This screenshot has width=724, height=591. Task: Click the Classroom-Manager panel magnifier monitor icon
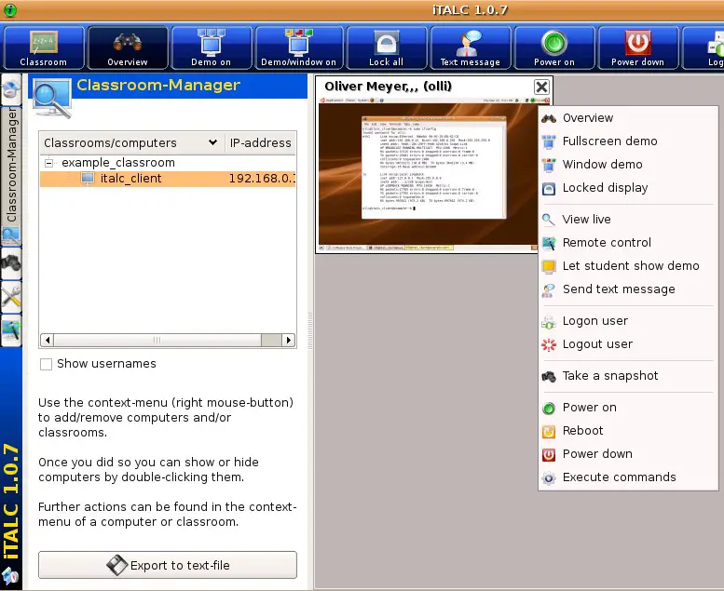coord(52,98)
